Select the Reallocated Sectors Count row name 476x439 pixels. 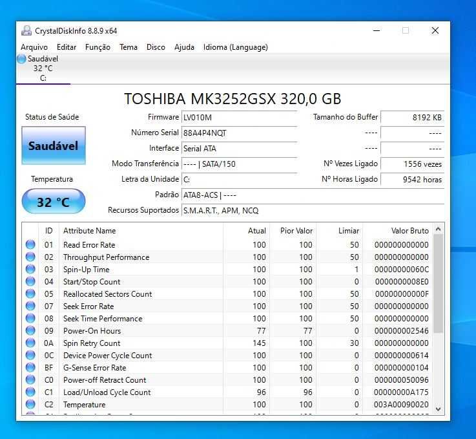pyautogui.click(x=107, y=294)
